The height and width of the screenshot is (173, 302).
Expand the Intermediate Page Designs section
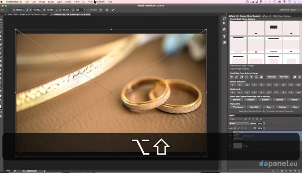(242, 66)
